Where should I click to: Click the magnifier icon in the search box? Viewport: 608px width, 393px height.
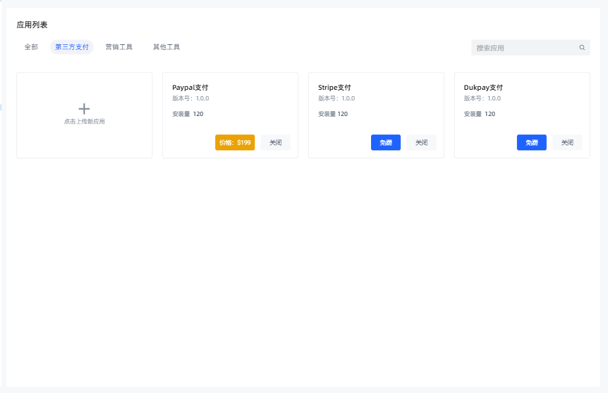point(582,47)
